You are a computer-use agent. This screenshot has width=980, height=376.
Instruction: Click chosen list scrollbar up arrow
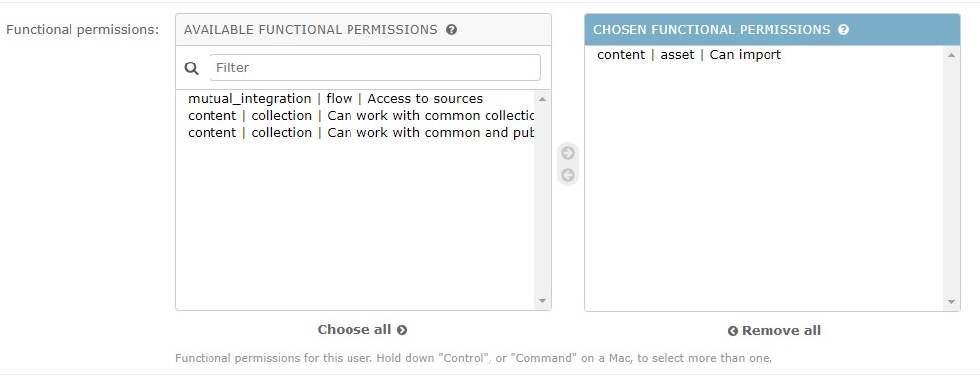[951, 55]
